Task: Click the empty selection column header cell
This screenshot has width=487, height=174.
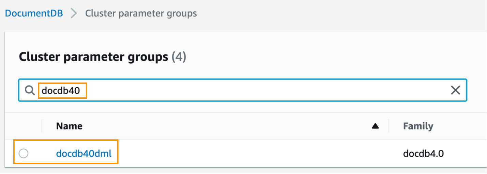Action: (24, 126)
